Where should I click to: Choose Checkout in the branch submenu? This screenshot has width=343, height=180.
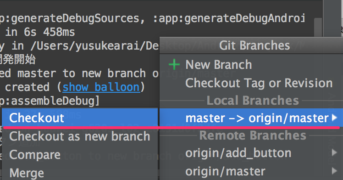(x=80, y=118)
